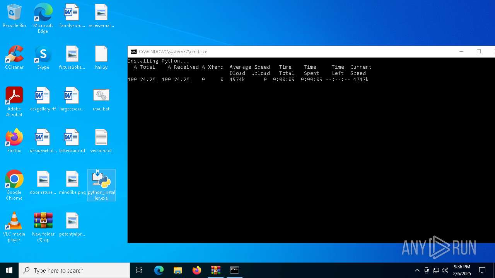Click the '4747k' current speed value
Viewport: 495px width, 278px height.
pos(361,80)
